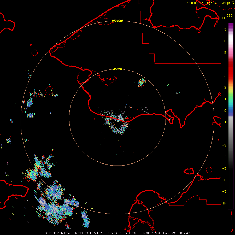Click the 0 value on the scale
235x235 pixels.
coord(225,111)
